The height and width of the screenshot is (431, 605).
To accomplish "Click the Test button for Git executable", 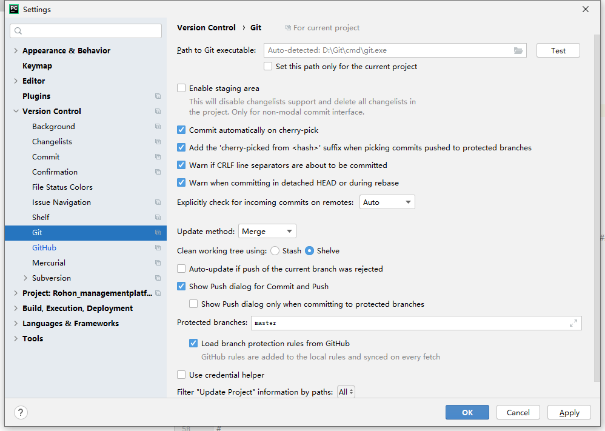I will tap(558, 50).
